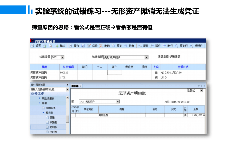Click the 明细账 document icon in tree
This screenshot has width=252, height=142.
[47, 127]
